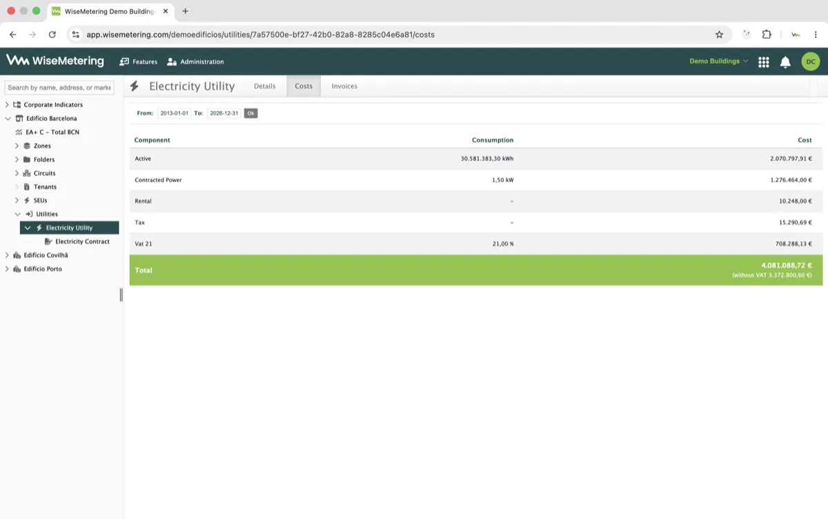Image resolution: width=828 pixels, height=519 pixels.
Task: Click the WiseMetering logo
Action: 55,61
